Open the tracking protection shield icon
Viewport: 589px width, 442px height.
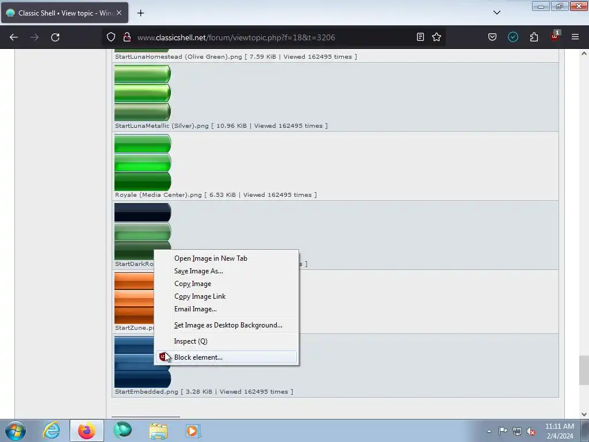pos(111,37)
